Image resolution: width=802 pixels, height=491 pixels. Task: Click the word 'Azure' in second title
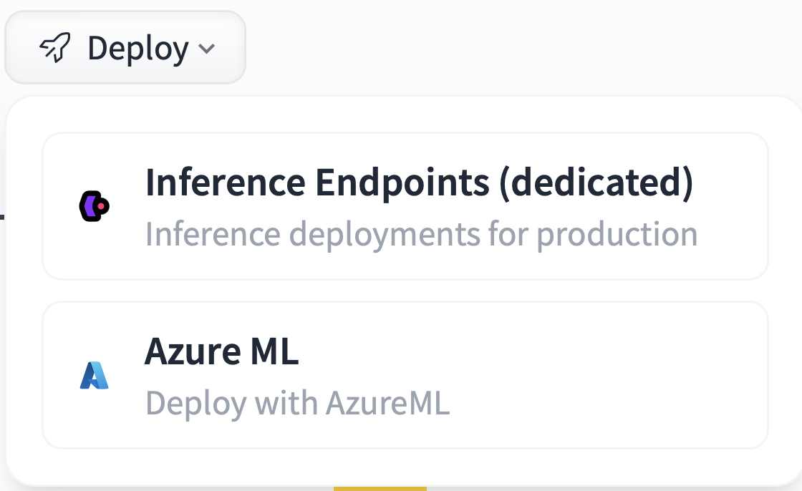click(193, 352)
